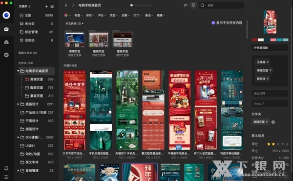293x181 pixels.
Task: Select 产品设计/包装 folder
Action: pyautogui.click(x=37, y=112)
